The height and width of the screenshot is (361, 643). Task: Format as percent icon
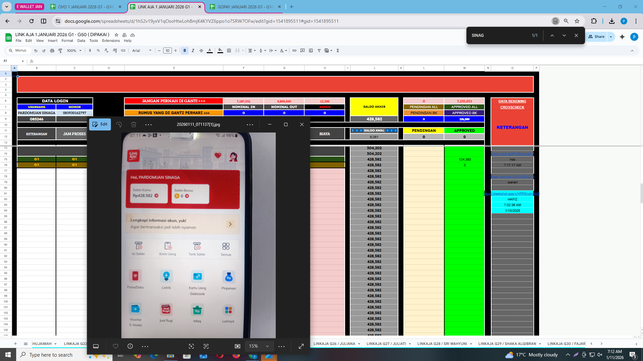click(98, 51)
